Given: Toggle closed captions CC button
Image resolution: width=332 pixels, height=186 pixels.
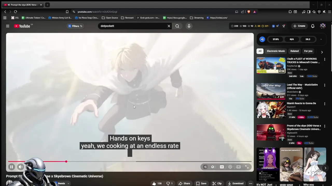Looking at the screenshot, I should pos(222,167).
